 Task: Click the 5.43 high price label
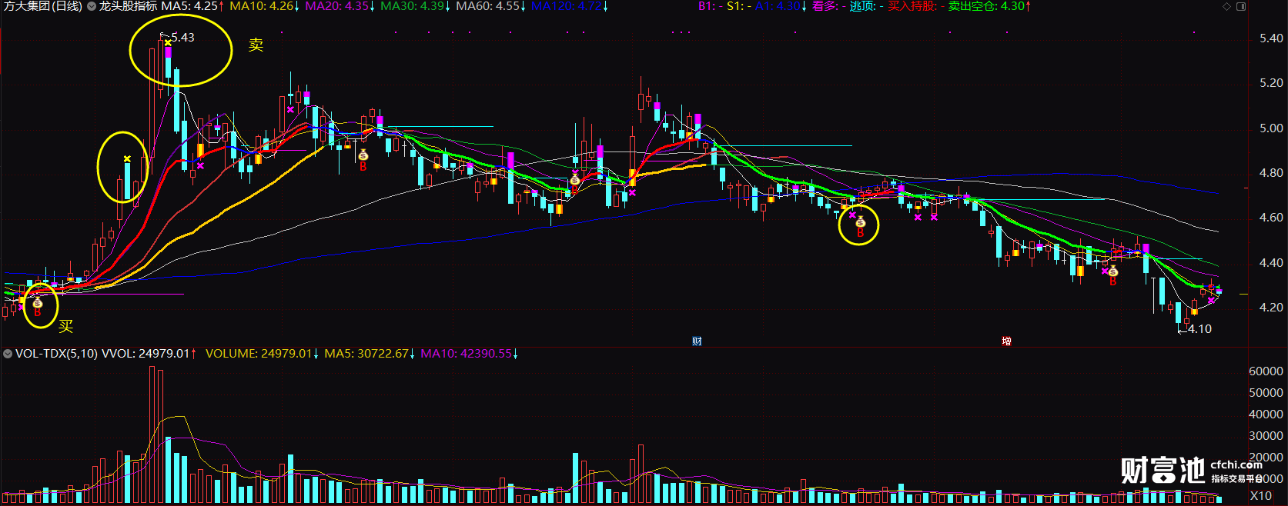(x=182, y=38)
